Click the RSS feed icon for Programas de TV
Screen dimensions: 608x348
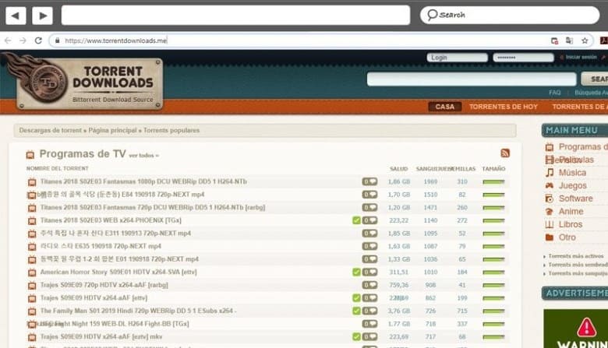[x=505, y=153]
